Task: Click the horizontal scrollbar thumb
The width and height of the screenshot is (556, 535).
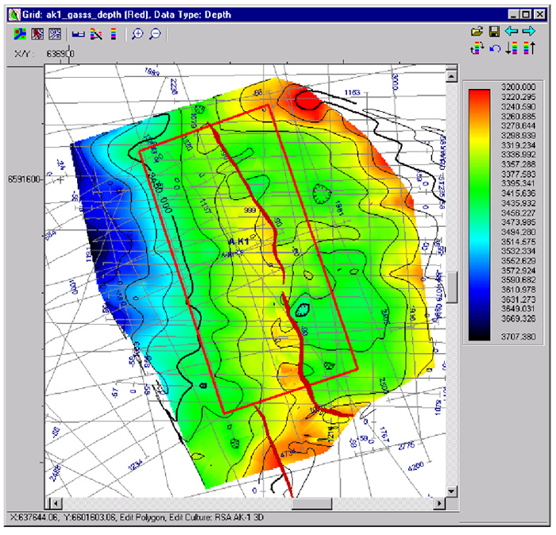Action: (x=311, y=503)
